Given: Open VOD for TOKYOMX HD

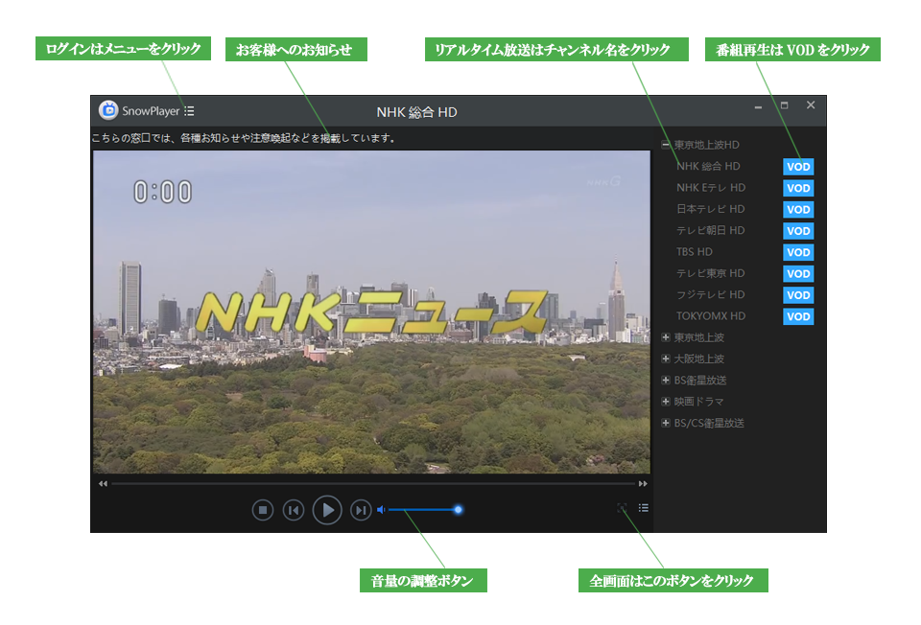Looking at the screenshot, I should click(798, 316).
